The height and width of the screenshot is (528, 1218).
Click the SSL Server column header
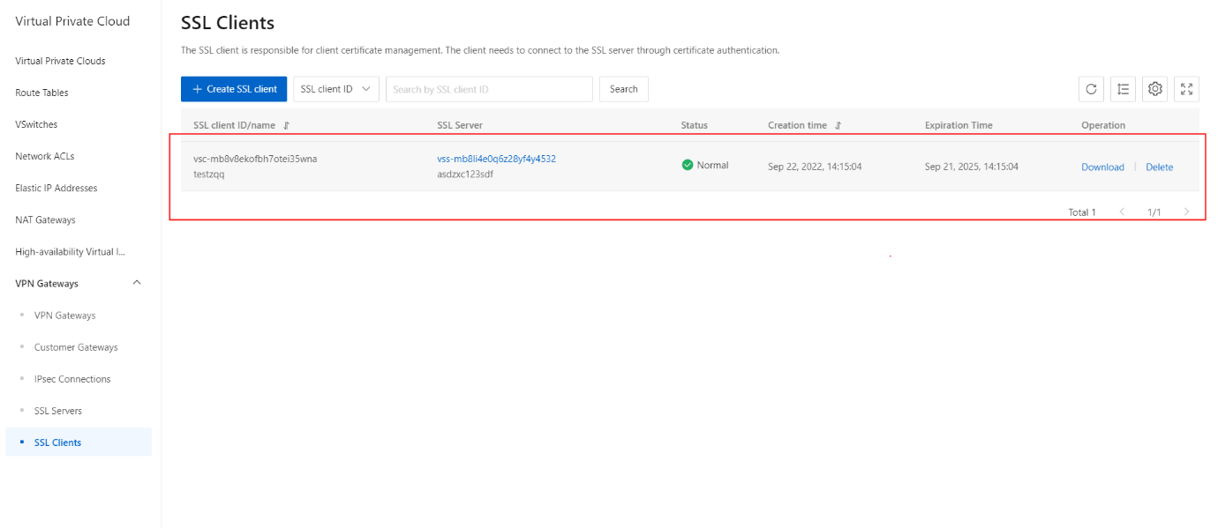460,125
